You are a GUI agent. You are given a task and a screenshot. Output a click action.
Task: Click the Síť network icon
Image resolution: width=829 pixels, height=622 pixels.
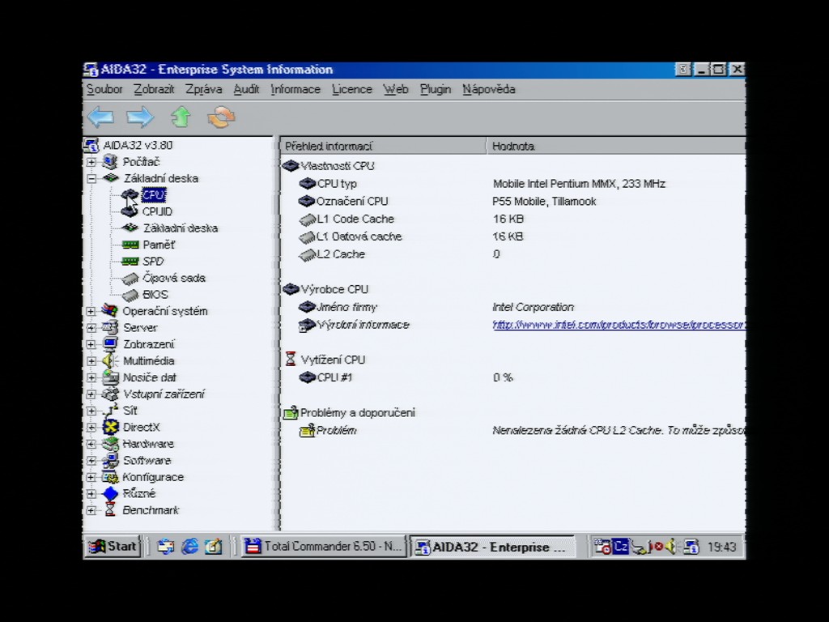(x=111, y=411)
